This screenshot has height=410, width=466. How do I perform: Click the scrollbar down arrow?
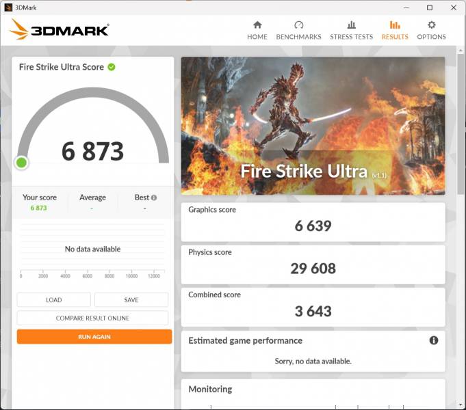(461, 405)
